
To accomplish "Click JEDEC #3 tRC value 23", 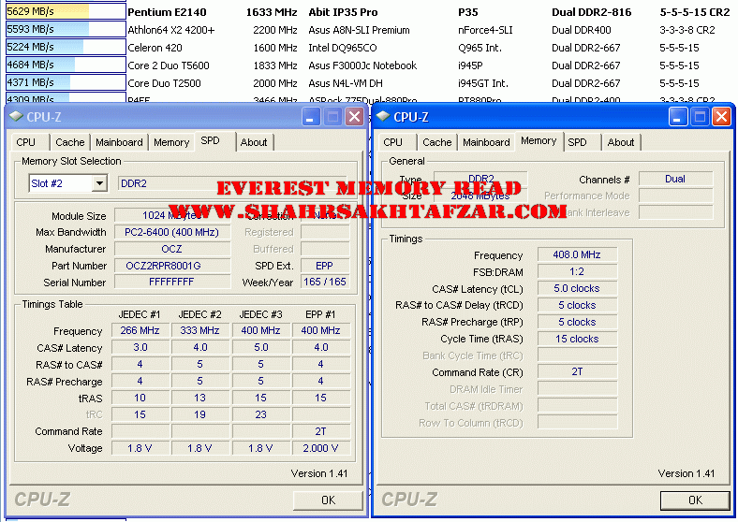I will (x=260, y=414).
